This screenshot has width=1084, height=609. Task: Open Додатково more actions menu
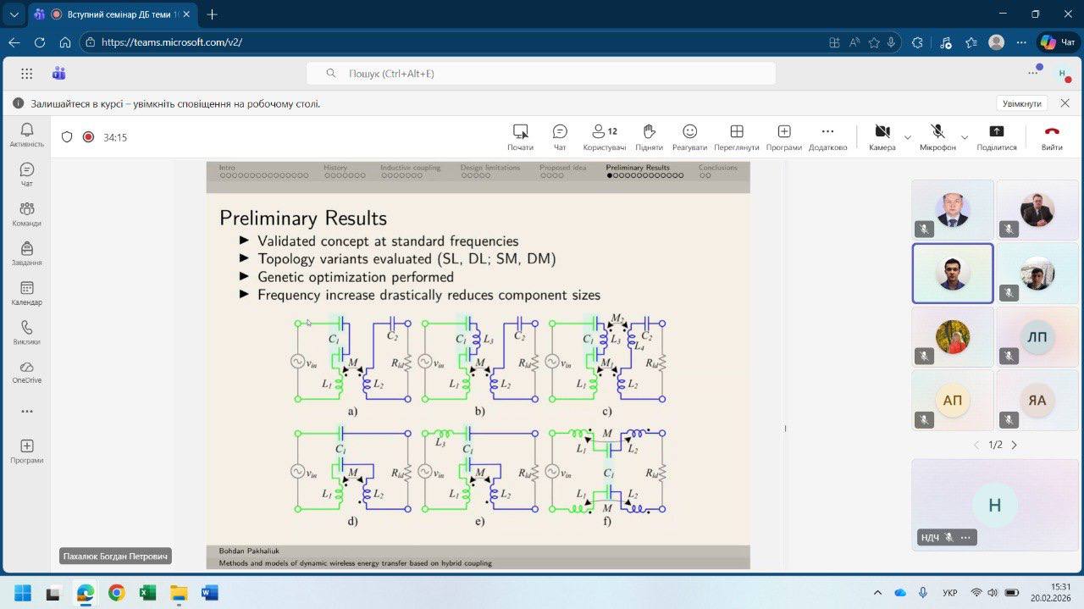coord(827,136)
